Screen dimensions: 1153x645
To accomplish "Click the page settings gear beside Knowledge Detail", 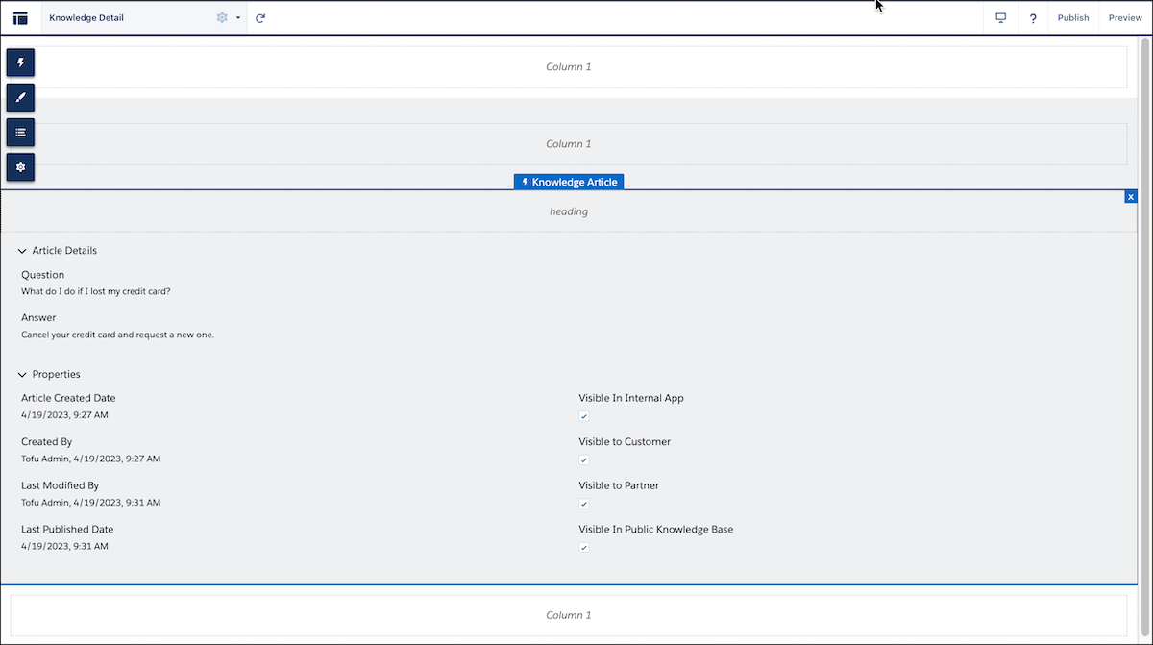I will 222,18.
